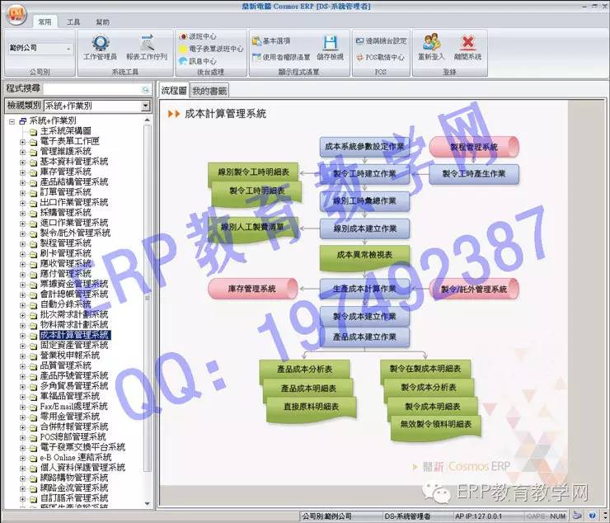Open 工作管理員 task manager icon
Viewport: 610px width, 523px height.
pos(100,48)
